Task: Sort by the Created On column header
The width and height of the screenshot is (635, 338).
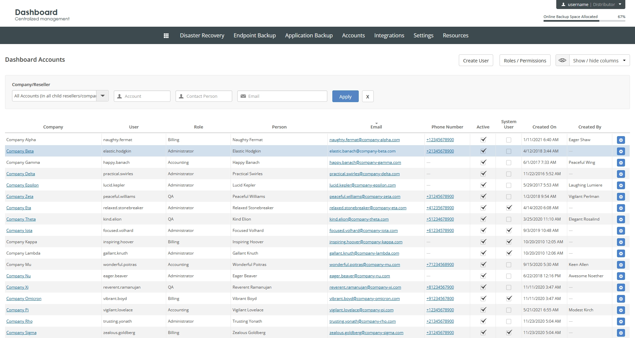Action: tap(544, 127)
